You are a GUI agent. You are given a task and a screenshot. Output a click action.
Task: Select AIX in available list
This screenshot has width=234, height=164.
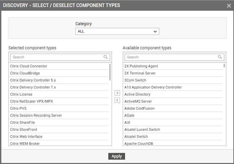173,122
